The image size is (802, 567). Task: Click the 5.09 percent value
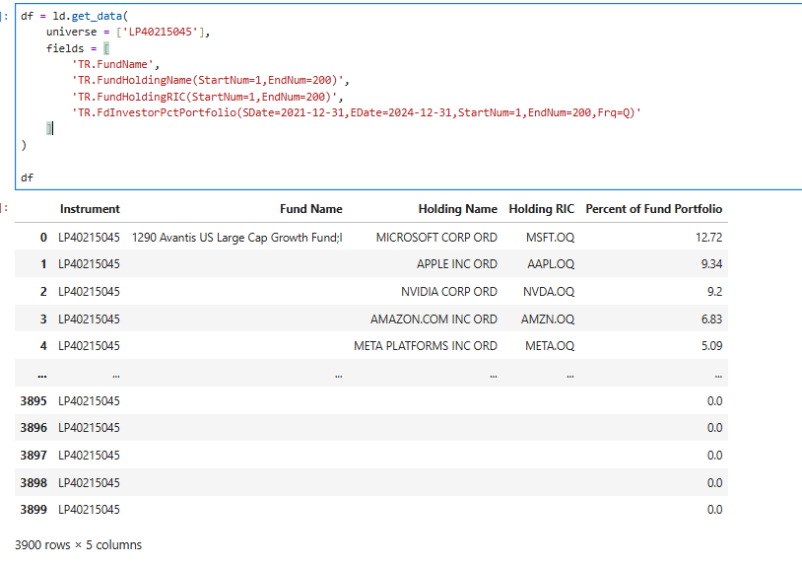click(x=711, y=346)
